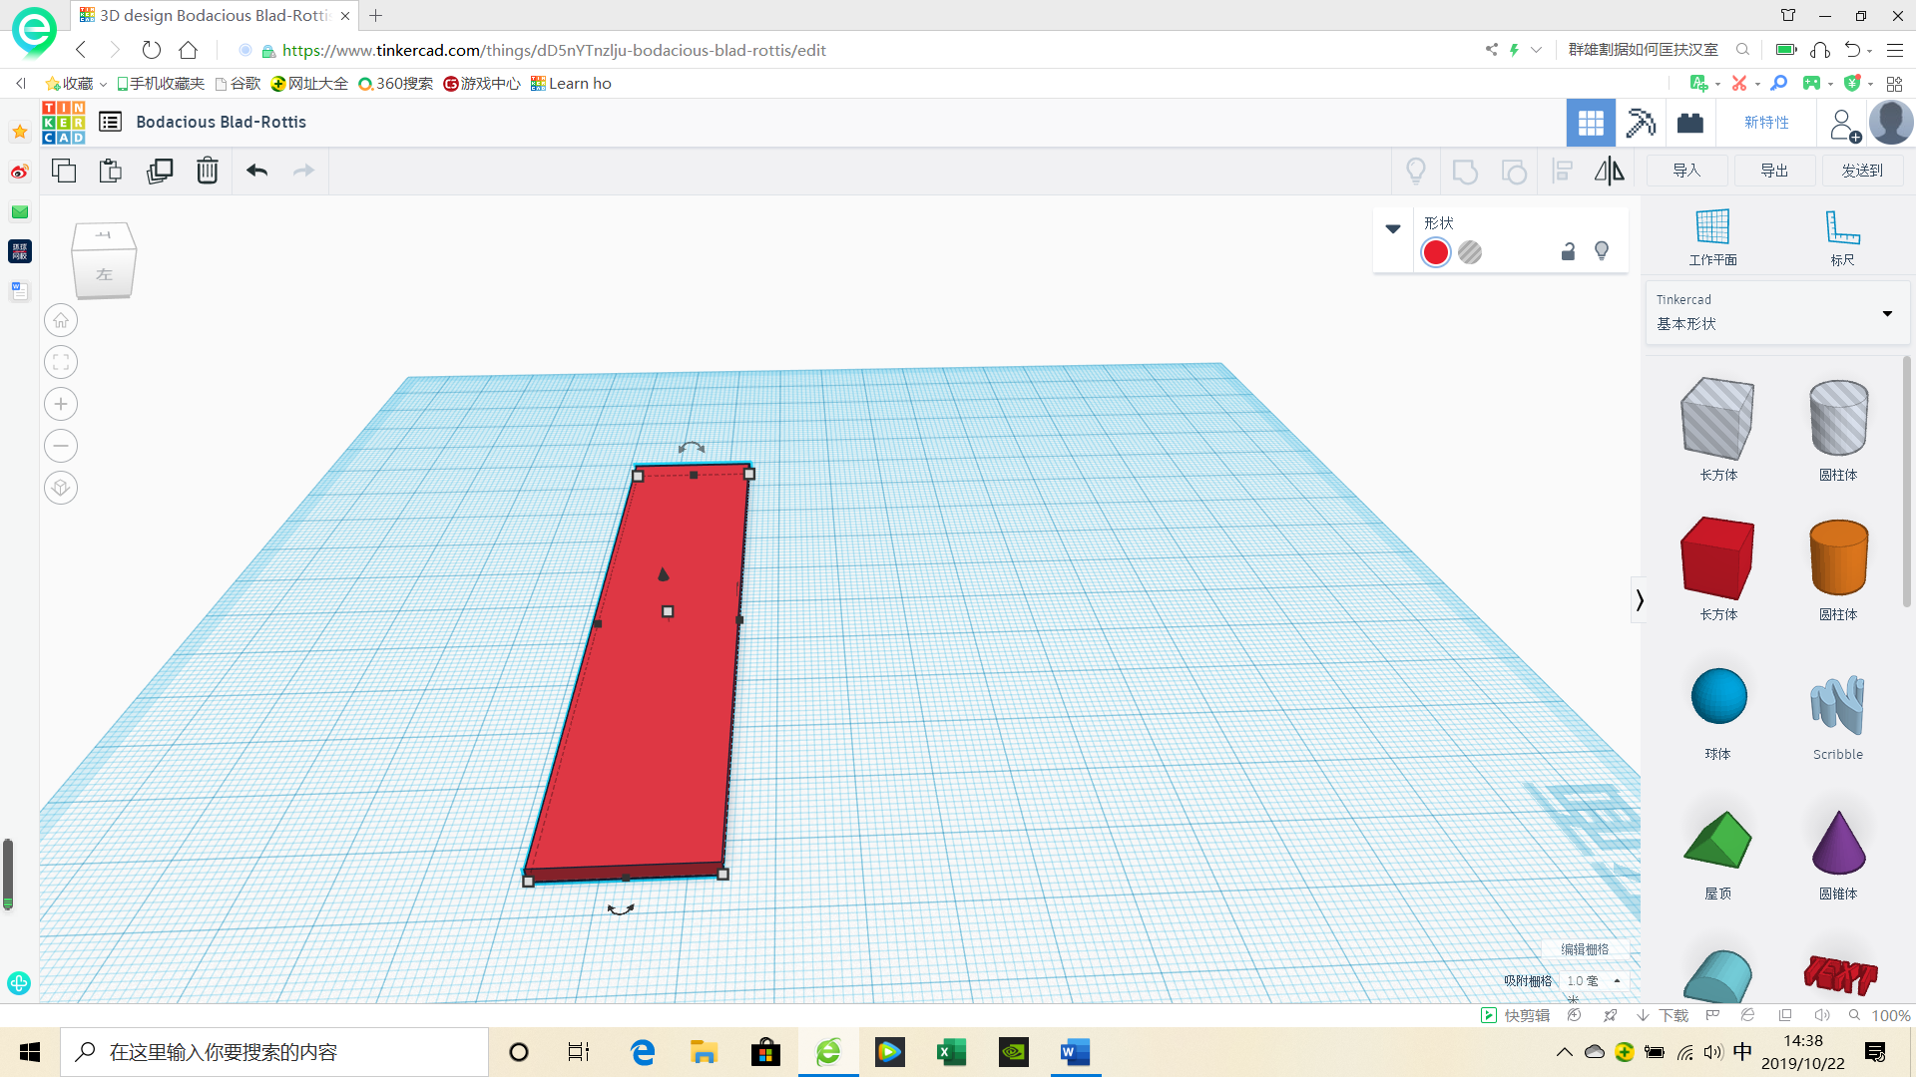Click the Edit Grid (编辑栅格) button
The image size is (1916, 1077).
(x=1585, y=949)
